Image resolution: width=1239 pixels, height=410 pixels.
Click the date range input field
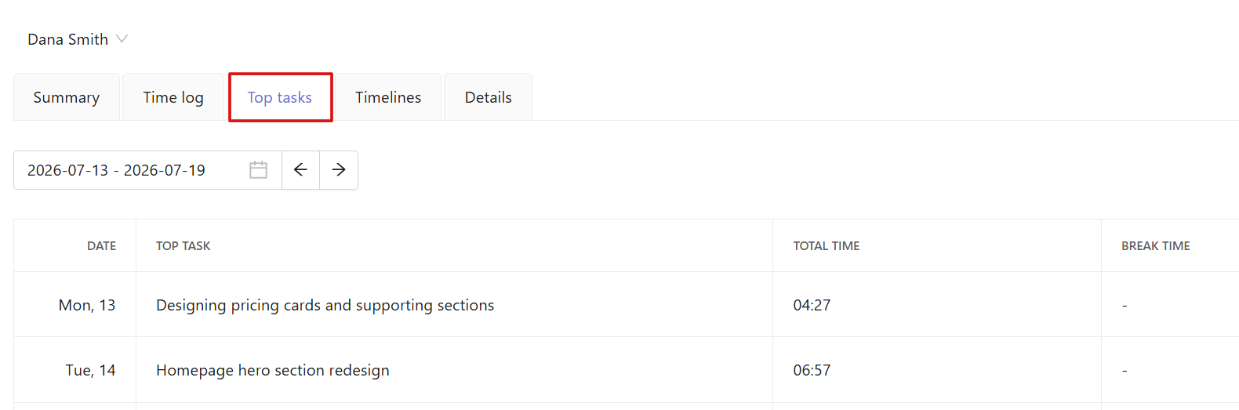point(147,170)
